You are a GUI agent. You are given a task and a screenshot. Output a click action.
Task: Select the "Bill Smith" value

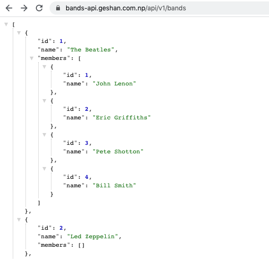tap(114, 185)
